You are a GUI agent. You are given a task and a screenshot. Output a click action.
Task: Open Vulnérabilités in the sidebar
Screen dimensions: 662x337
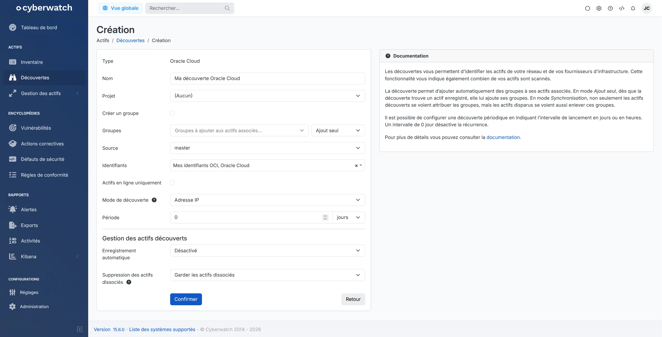36,128
